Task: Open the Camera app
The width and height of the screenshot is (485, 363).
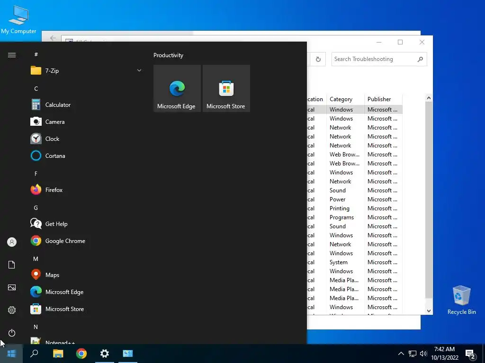Action: (x=86, y=121)
